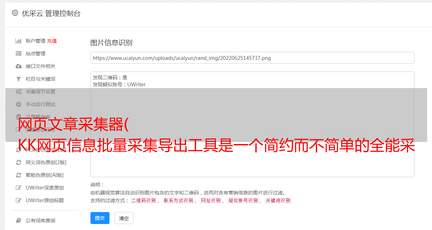Click the 支持的过滤方式： label
This screenshot has width=432, height=230.
109,200
